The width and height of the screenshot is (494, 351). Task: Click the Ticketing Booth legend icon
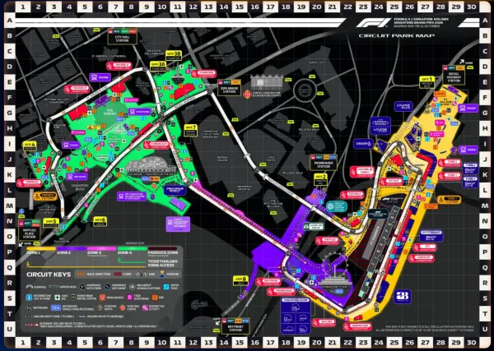pos(100,307)
